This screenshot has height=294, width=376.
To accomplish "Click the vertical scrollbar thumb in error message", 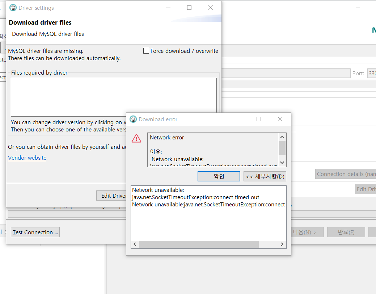I will click(282, 148).
